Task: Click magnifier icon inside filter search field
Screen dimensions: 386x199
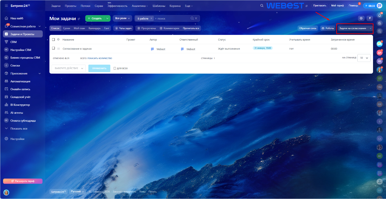Action: click(x=192, y=18)
